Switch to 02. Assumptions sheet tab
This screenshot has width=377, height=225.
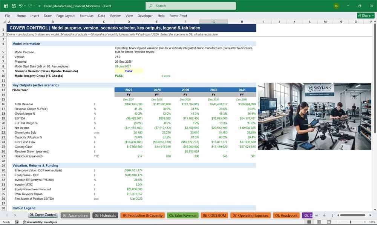75,216
